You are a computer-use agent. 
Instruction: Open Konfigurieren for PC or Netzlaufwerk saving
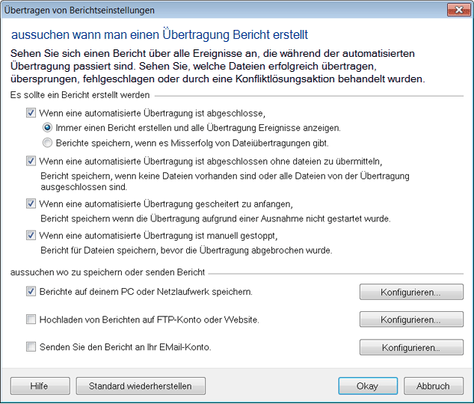(x=410, y=292)
